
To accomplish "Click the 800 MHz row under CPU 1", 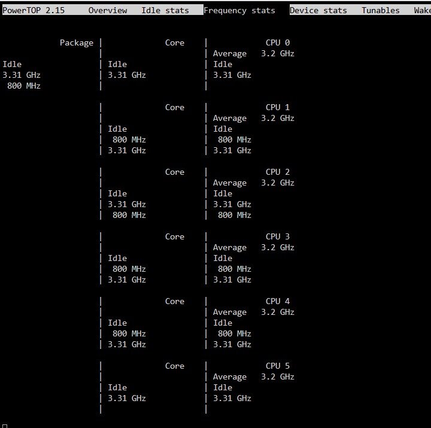I will (x=235, y=139).
